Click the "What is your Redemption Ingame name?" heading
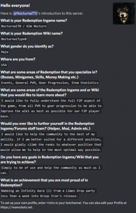 click(34, 20)
